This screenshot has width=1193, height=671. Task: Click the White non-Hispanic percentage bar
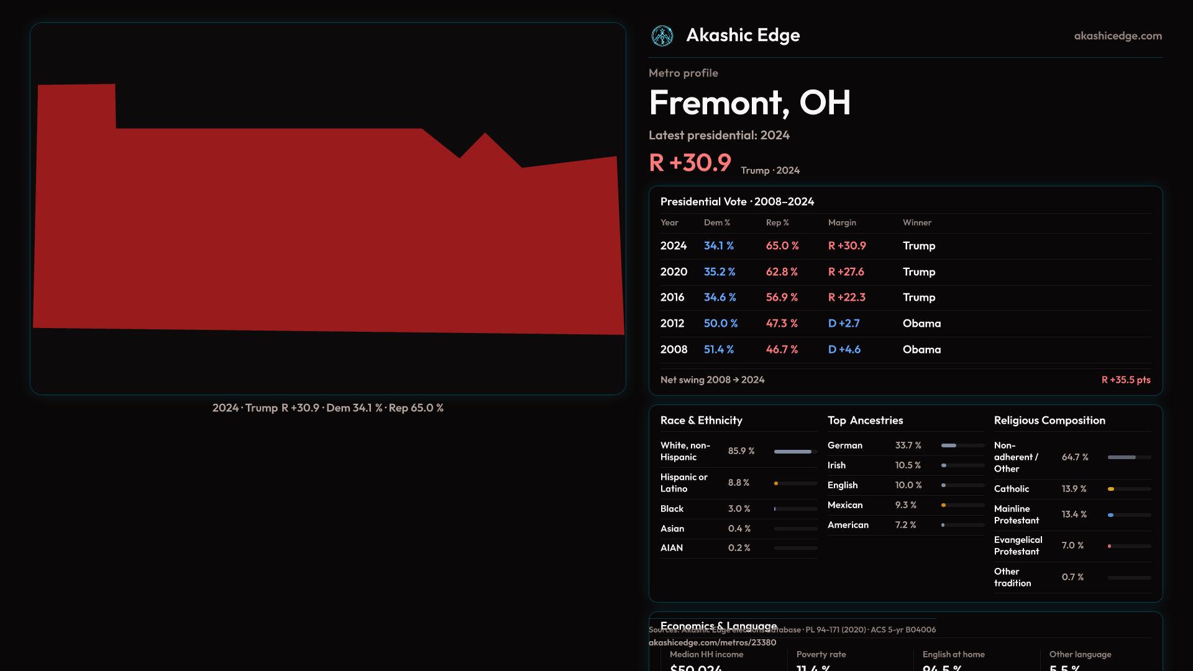793,452
